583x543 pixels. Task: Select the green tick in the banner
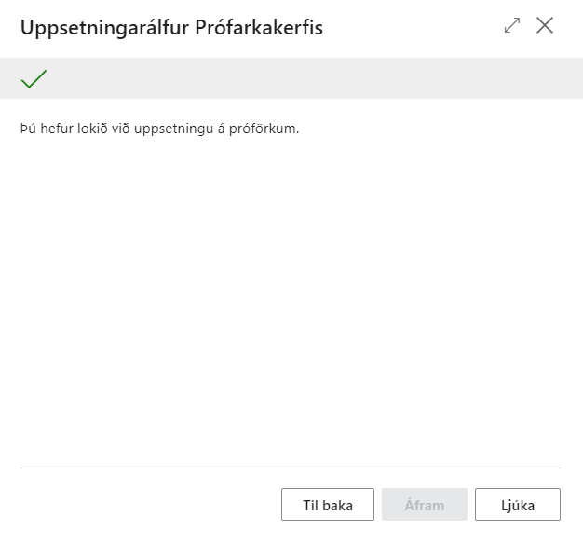coord(34,79)
